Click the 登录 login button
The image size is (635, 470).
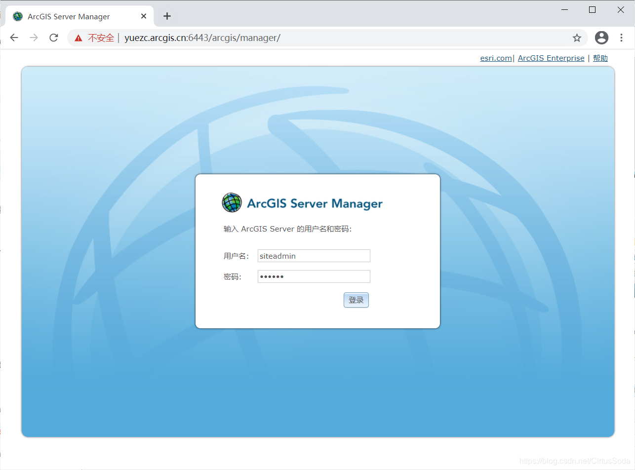tap(356, 300)
